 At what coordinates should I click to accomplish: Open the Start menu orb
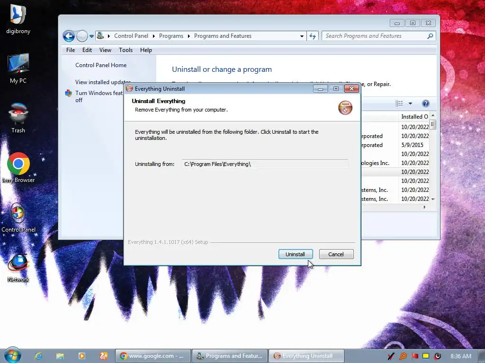point(12,355)
